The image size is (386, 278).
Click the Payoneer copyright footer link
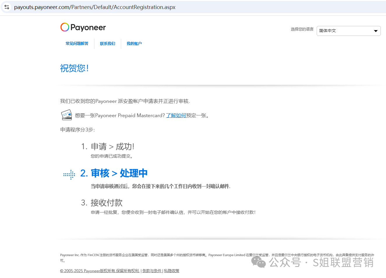pyautogui.click(x=100, y=271)
